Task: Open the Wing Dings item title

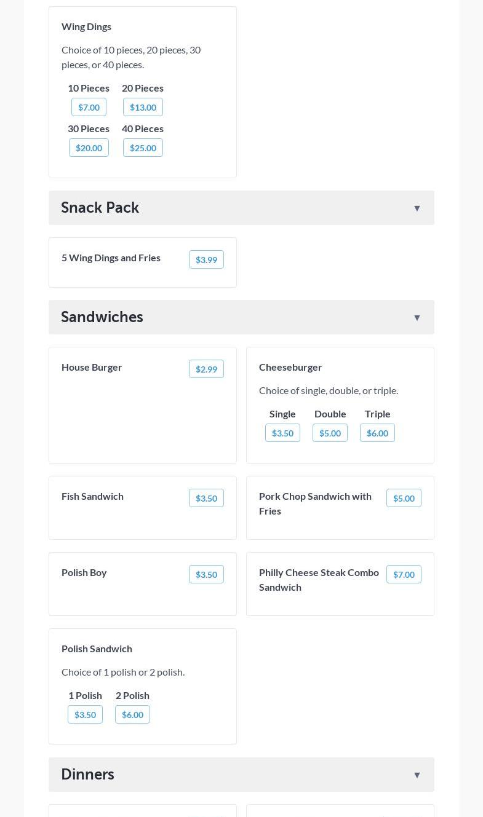Action: [x=86, y=26]
